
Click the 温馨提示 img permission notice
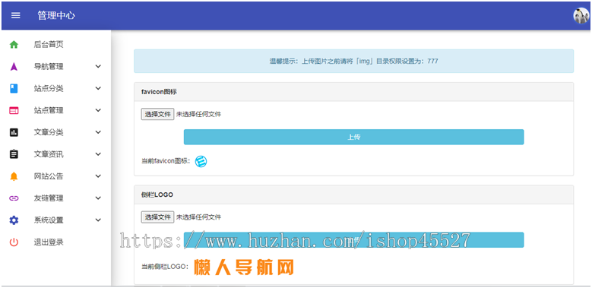(x=354, y=61)
